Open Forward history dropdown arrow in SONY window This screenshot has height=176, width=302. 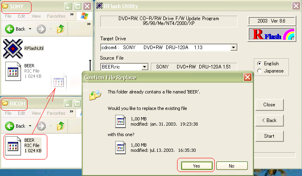coord(51,29)
